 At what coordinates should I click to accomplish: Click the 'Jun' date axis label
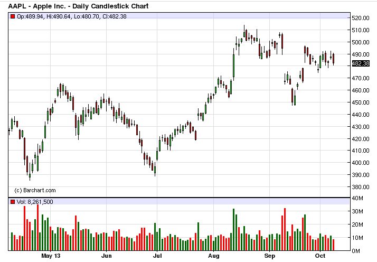click(106, 256)
